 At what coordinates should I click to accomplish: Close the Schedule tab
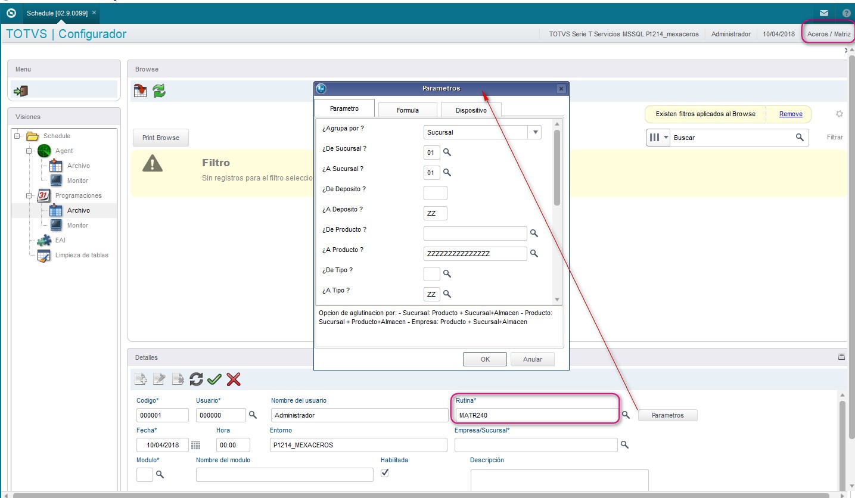94,13
